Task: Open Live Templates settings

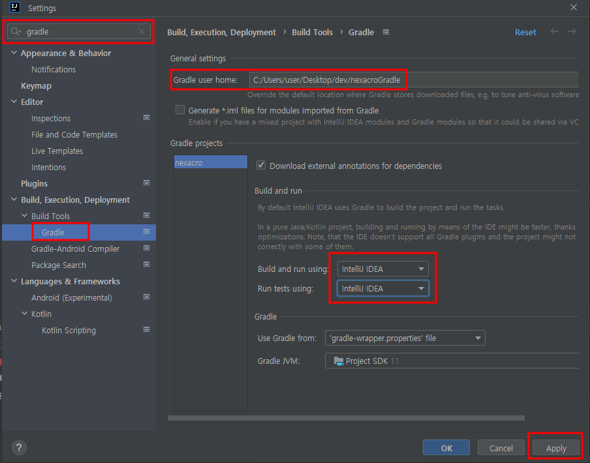Action: click(x=57, y=151)
